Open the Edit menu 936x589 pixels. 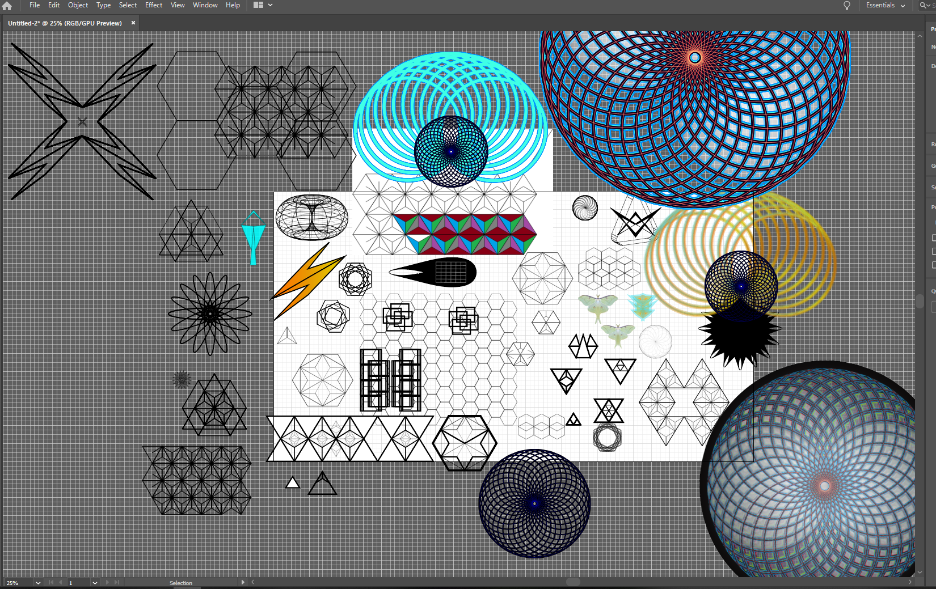pos(54,5)
